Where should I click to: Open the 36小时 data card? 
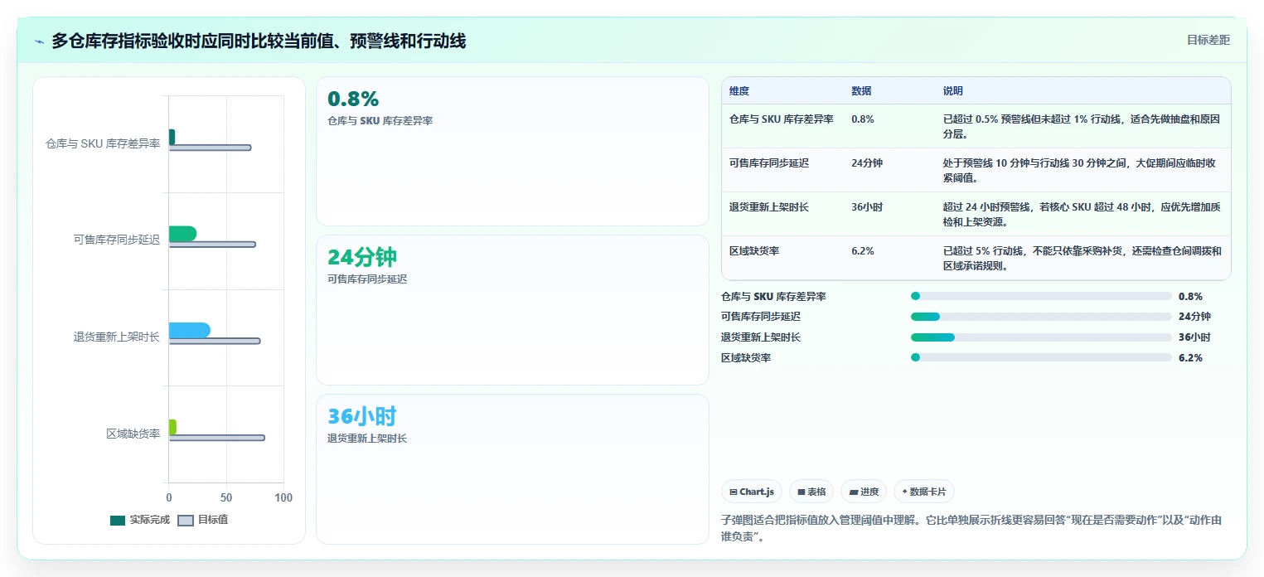pos(512,469)
